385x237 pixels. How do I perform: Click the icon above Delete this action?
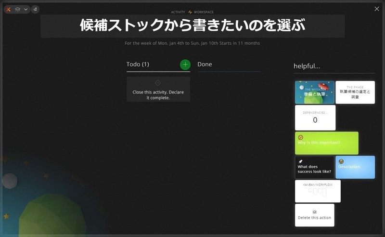pyautogui.click(x=315, y=212)
